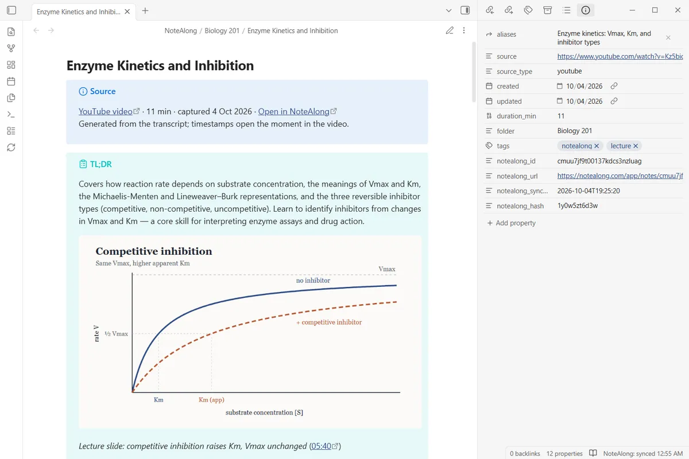Edit the source_type value youtube
The width and height of the screenshot is (689, 459).
tap(570, 71)
